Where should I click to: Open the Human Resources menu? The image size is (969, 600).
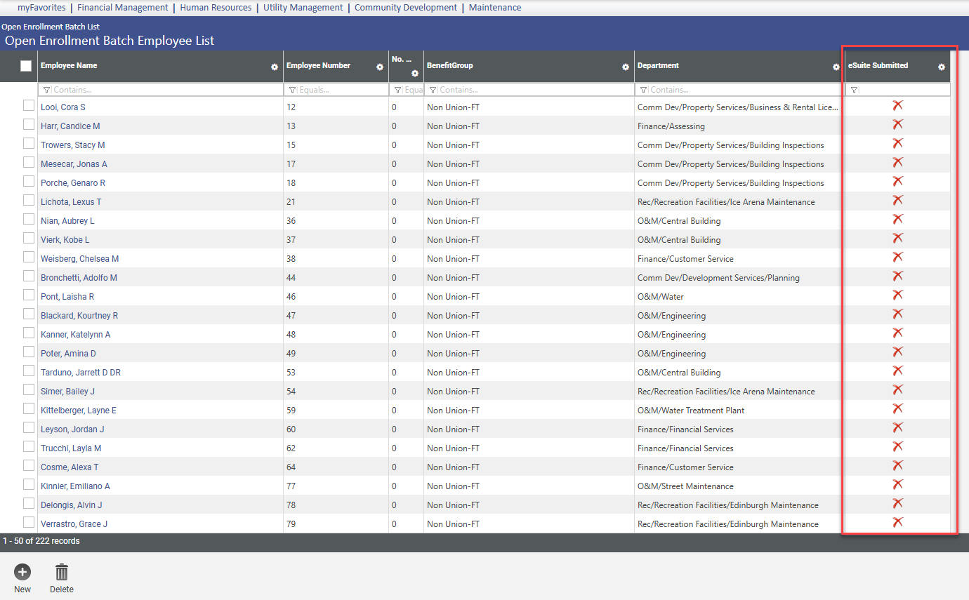(x=216, y=8)
